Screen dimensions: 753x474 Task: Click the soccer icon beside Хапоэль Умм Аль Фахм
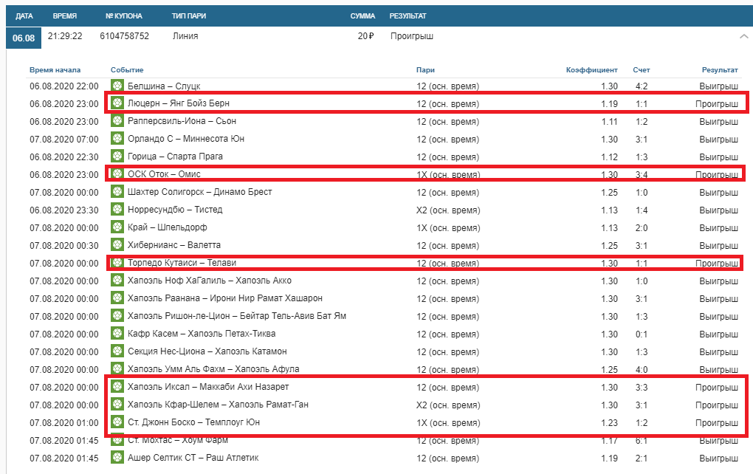point(117,369)
